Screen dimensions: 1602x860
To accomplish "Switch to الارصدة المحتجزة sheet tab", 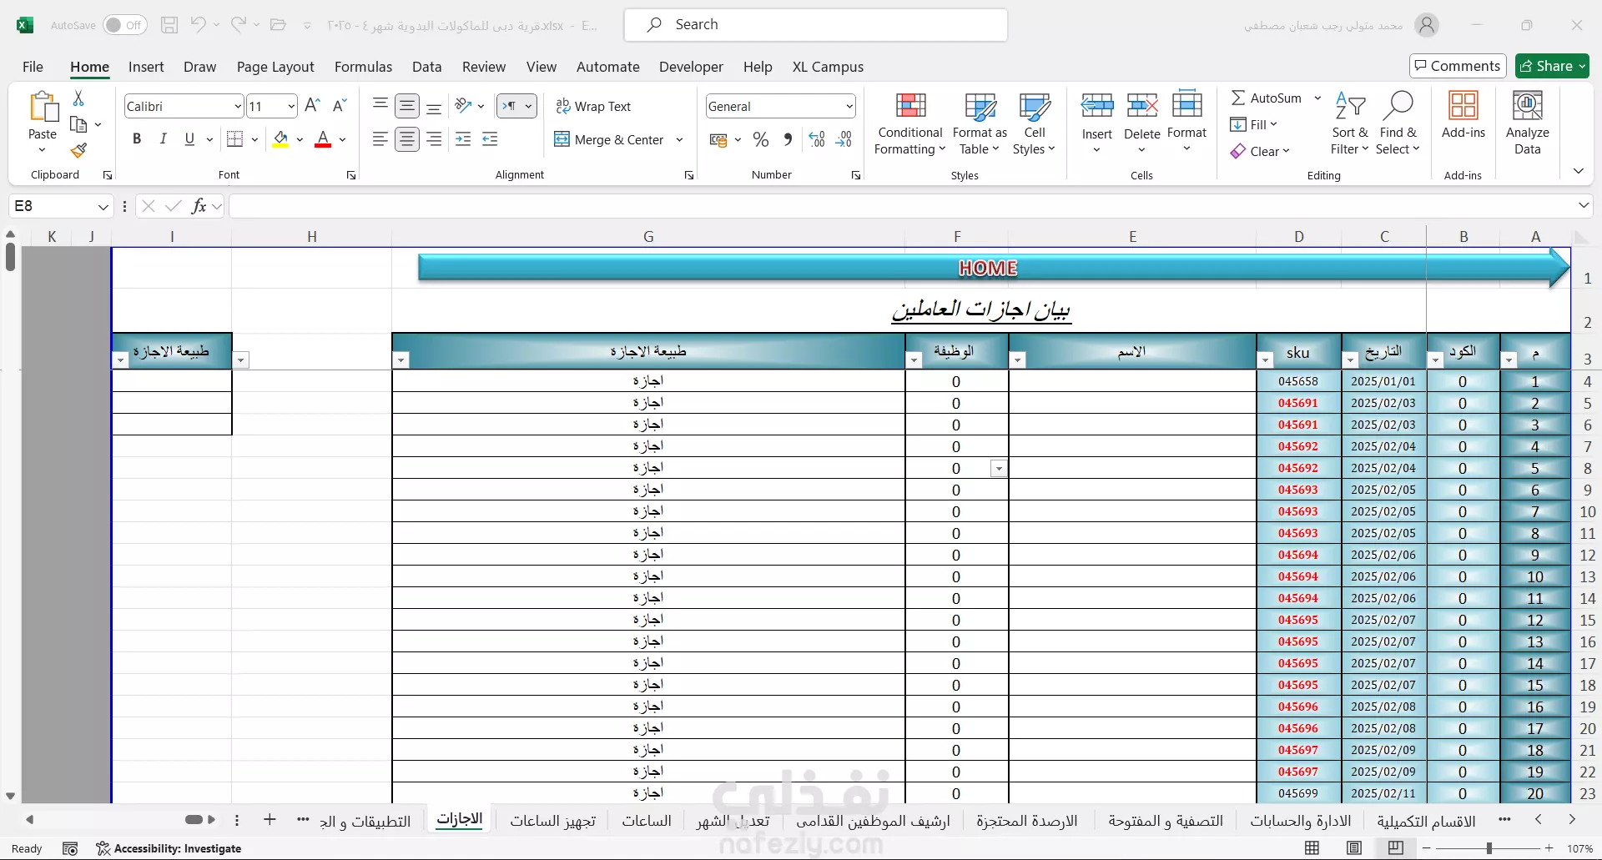I will click(x=1027, y=821).
